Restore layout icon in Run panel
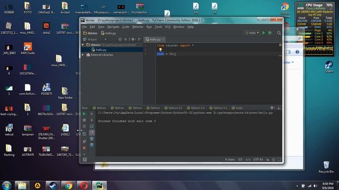The image size is (339, 190). pos(84,134)
